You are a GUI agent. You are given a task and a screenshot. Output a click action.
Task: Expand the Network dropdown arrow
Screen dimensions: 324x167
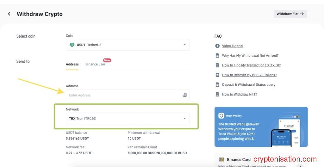[x=185, y=119]
